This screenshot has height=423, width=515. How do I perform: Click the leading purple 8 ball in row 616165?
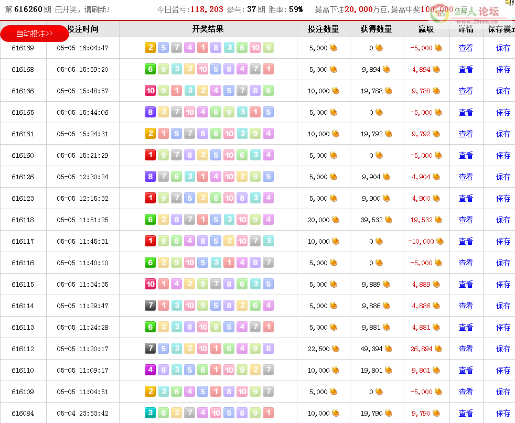point(151,112)
